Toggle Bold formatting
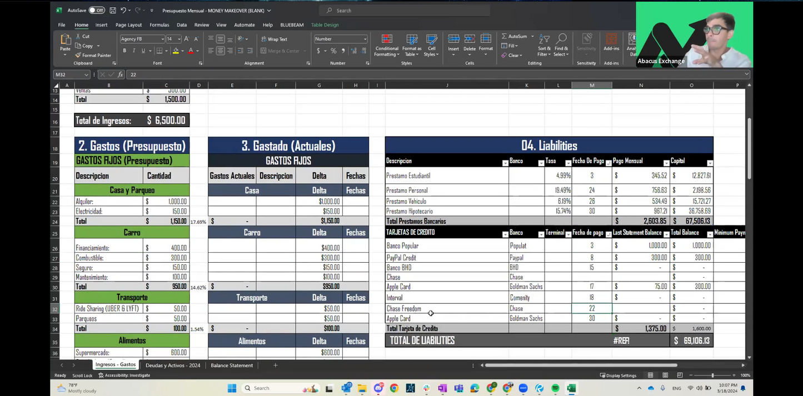The width and height of the screenshot is (803, 396). pos(124,51)
